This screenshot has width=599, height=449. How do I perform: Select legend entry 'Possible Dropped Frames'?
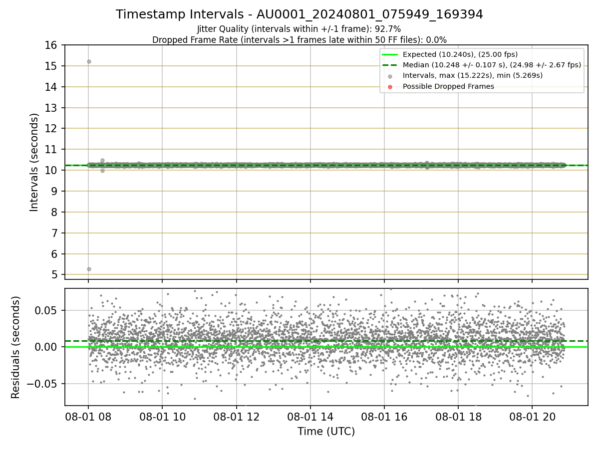point(448,87)
